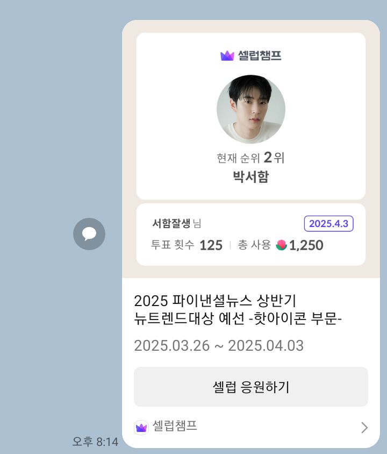Click the small 셀럽챔프 app icon in footer

pyautogui.click(x=141, y=427)
